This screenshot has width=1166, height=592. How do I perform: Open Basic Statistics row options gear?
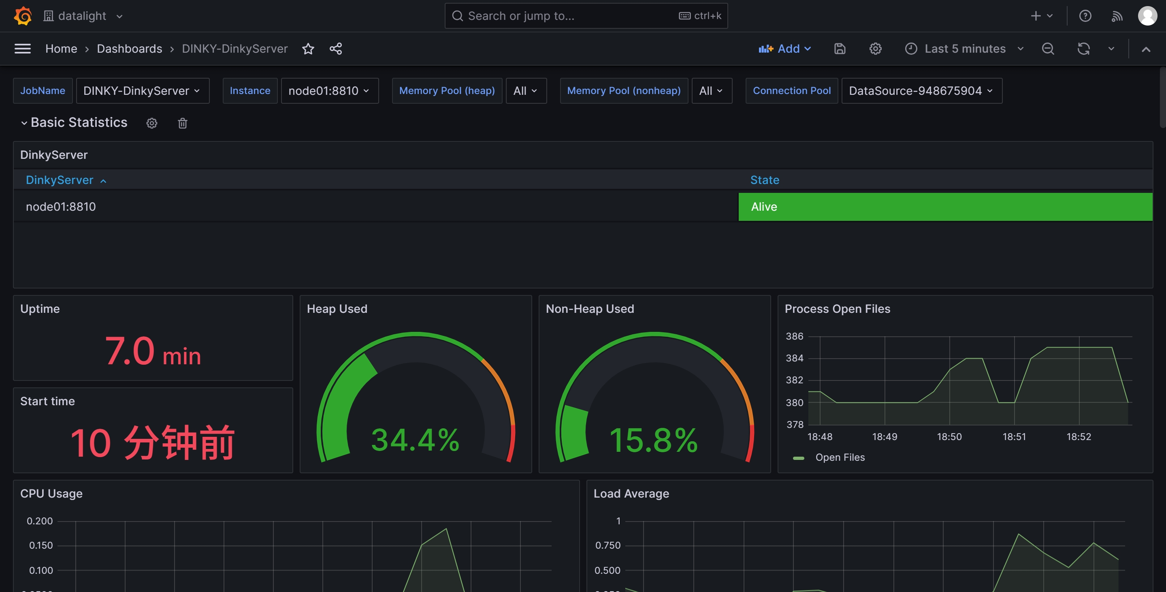click(151, 123)
